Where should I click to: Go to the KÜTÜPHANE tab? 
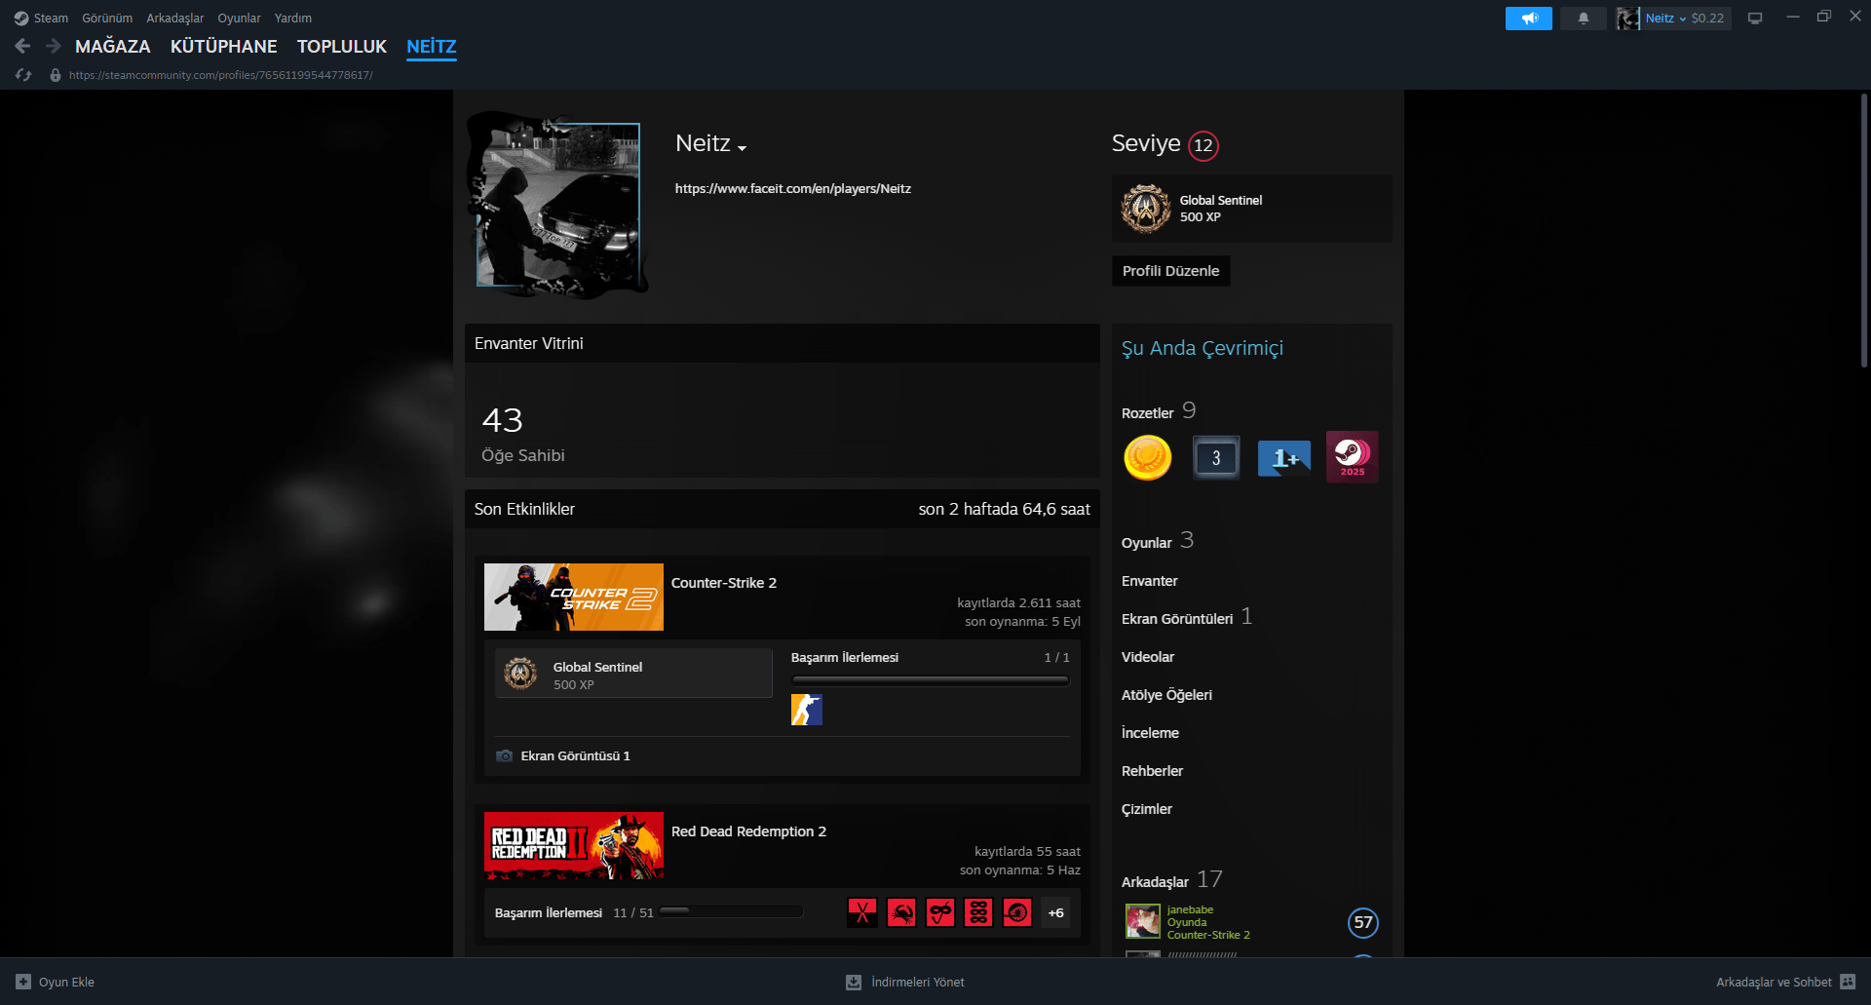click(x=224, y=47)
